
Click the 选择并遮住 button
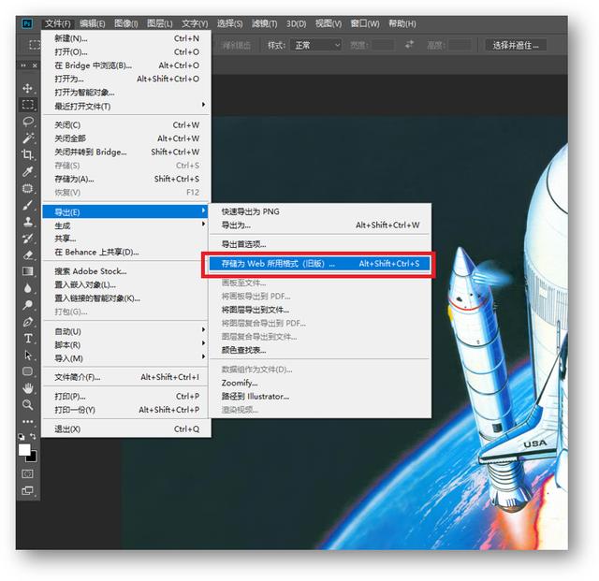(x=520, y=45)
